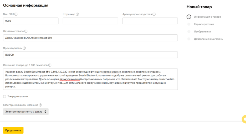Click help icon beside Описание товара label

click(50, 65)
